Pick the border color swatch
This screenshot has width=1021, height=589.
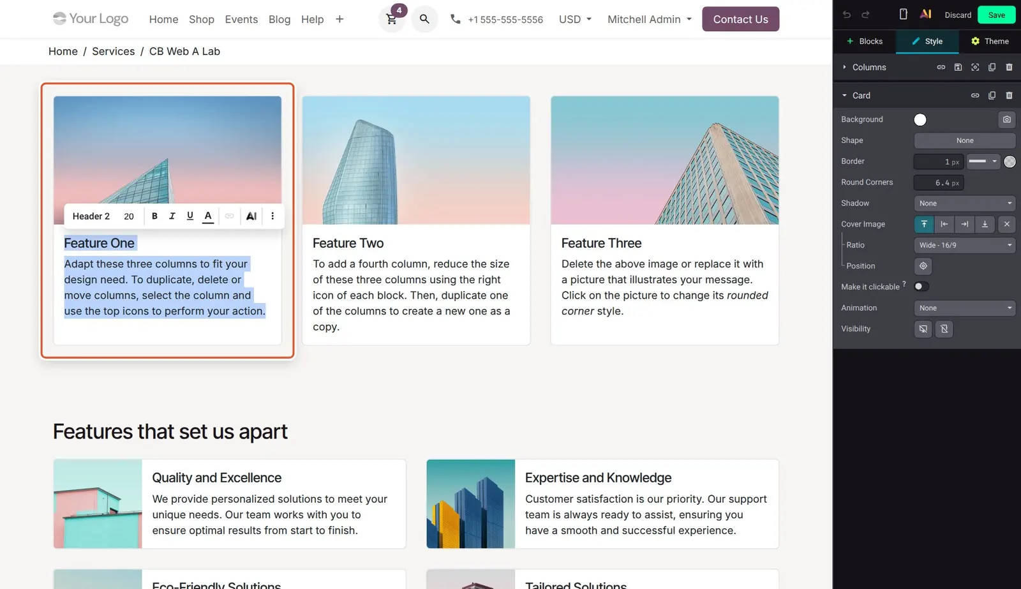1010,161
